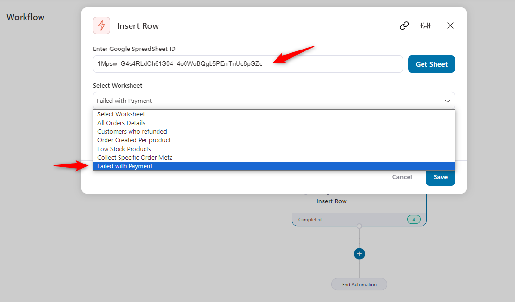Select the 'Low Stock Products' worksheet
This screenshot has height=302, width=515.
pyautogui.click(x=274, y=149)
